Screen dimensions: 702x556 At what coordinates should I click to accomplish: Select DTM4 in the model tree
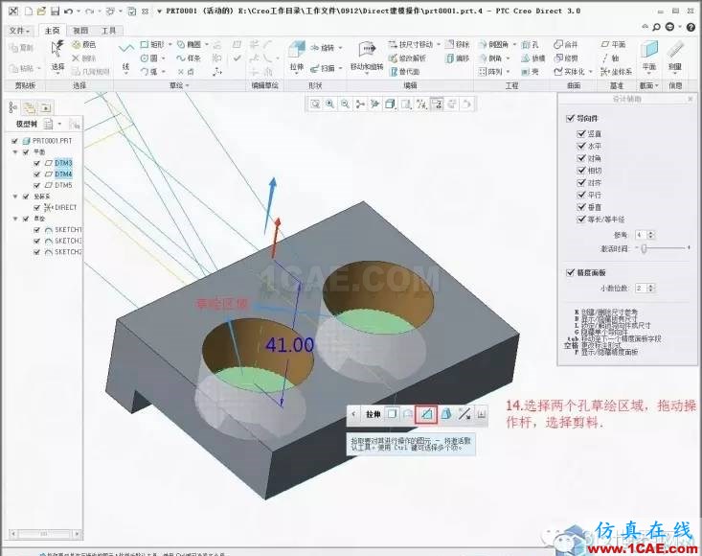[63, 174]
